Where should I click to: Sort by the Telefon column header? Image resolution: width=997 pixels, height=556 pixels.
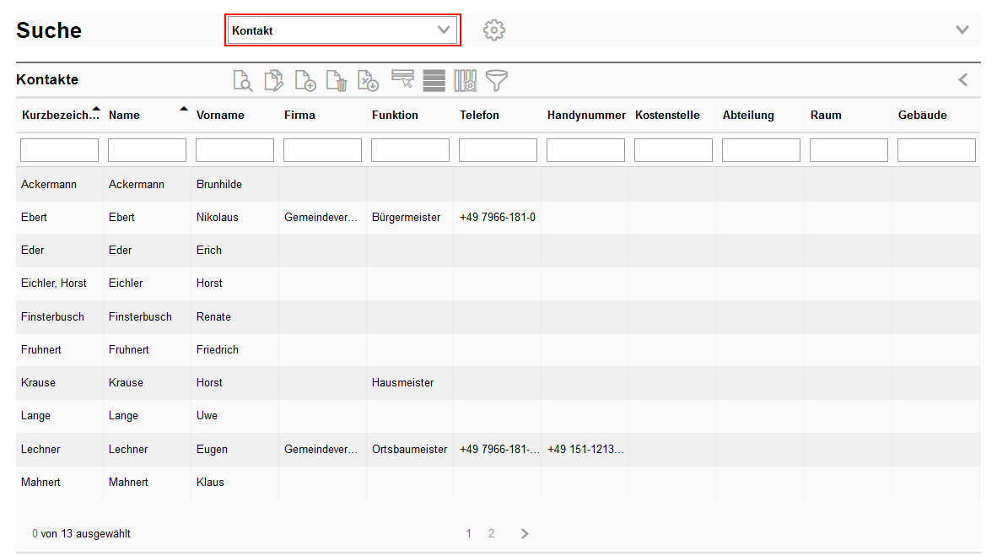coord(479,116)
